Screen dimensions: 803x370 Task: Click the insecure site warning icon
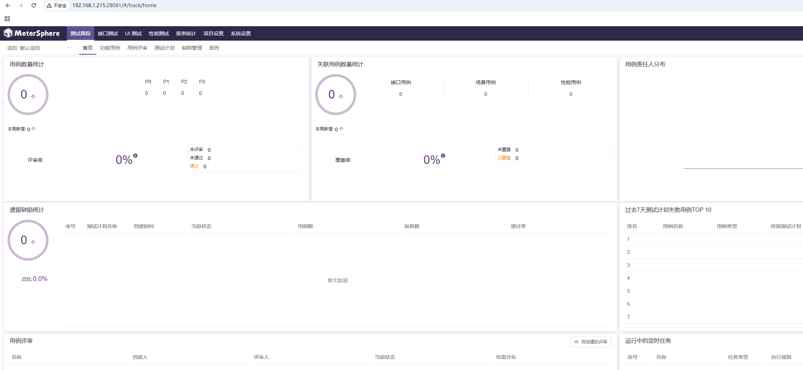49,5
